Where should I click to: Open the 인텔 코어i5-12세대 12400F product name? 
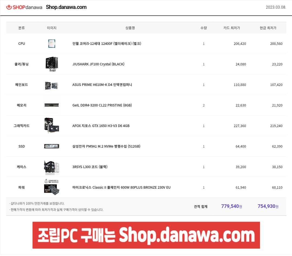point(107,44)
